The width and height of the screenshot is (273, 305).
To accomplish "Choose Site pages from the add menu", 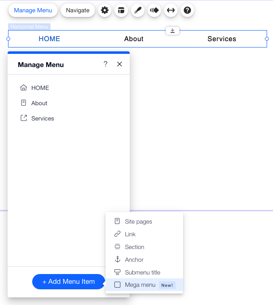I will tap(144, 221).
